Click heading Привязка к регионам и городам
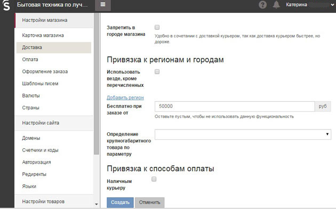 coord(165,60)
